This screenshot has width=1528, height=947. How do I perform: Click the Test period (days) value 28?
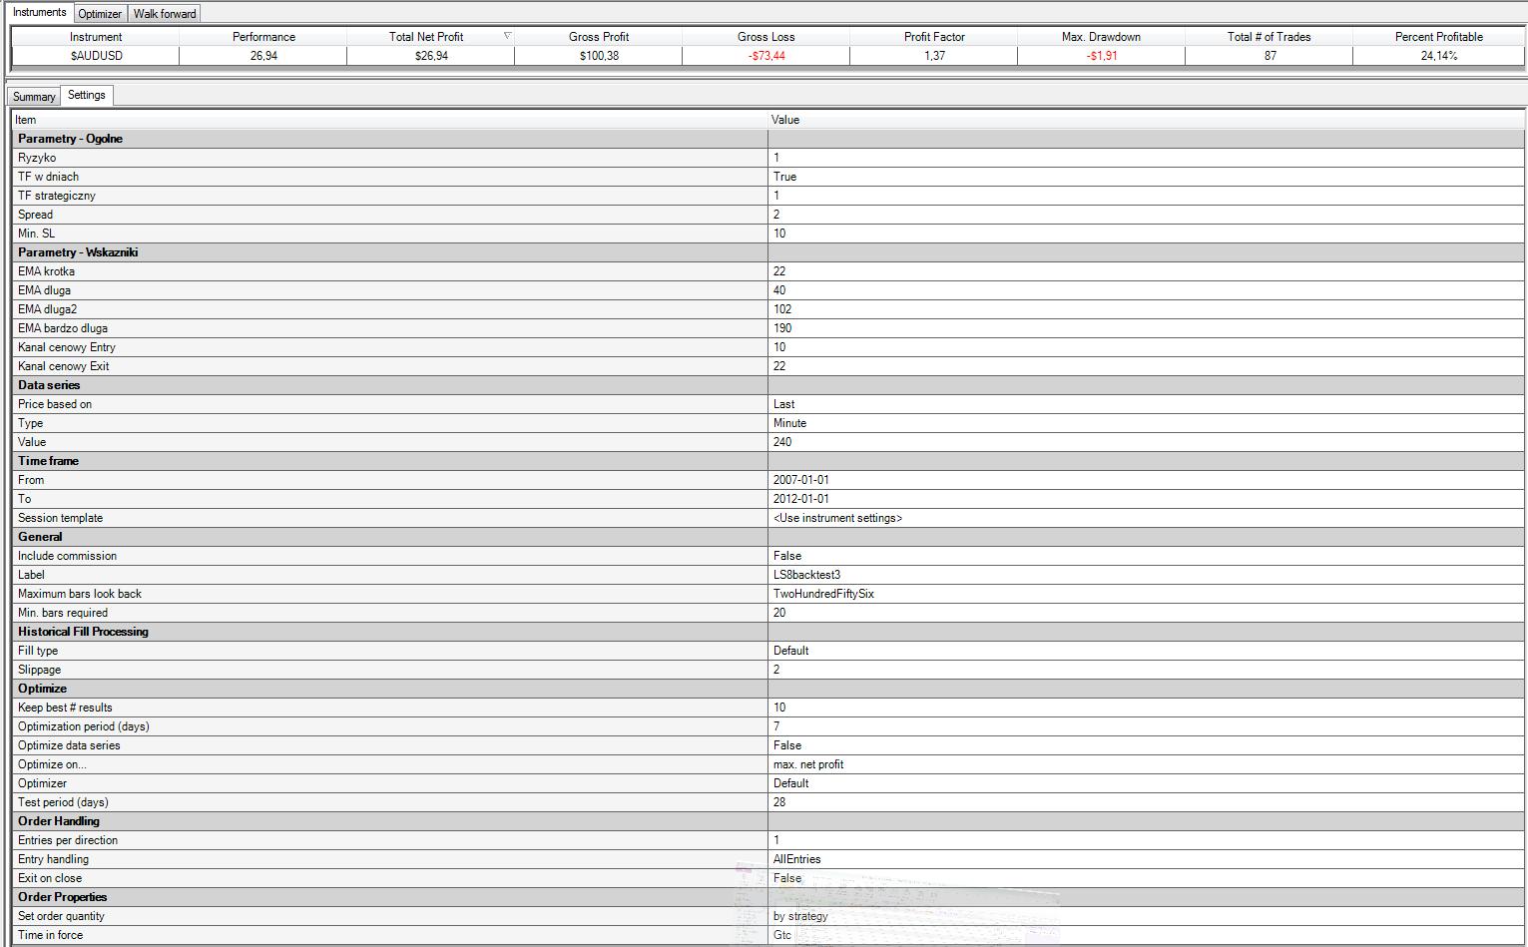coord(779,802)
